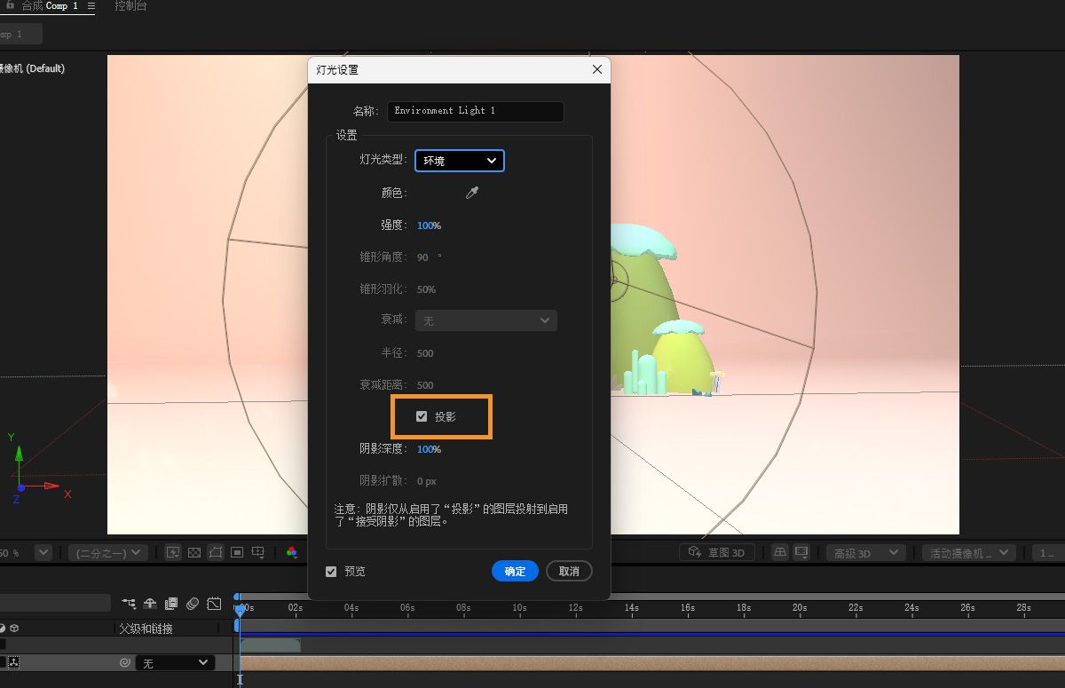The height and width of the screenshot is (688, 1065).
Task: Open the composition mini-flowchart icon
Action: [129, 603]
